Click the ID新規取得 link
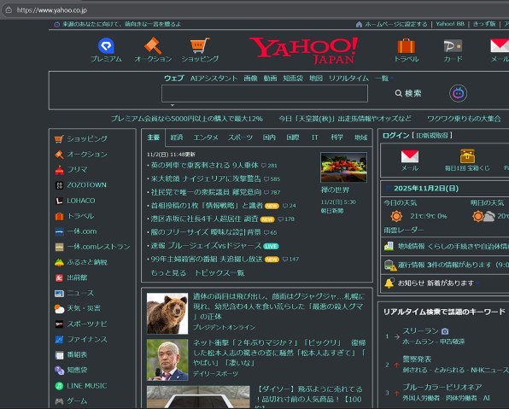Image resolution: width=509 pixels, height=409 pixels. [x=432, y=136]
